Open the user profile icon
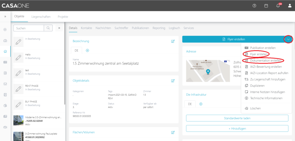This screenshot has width=295, height=141. [x=290, y=6]
